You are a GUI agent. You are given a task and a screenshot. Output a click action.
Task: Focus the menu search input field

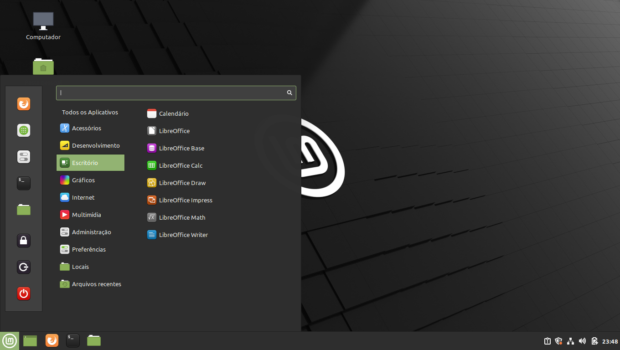click(x=176, y=93)
